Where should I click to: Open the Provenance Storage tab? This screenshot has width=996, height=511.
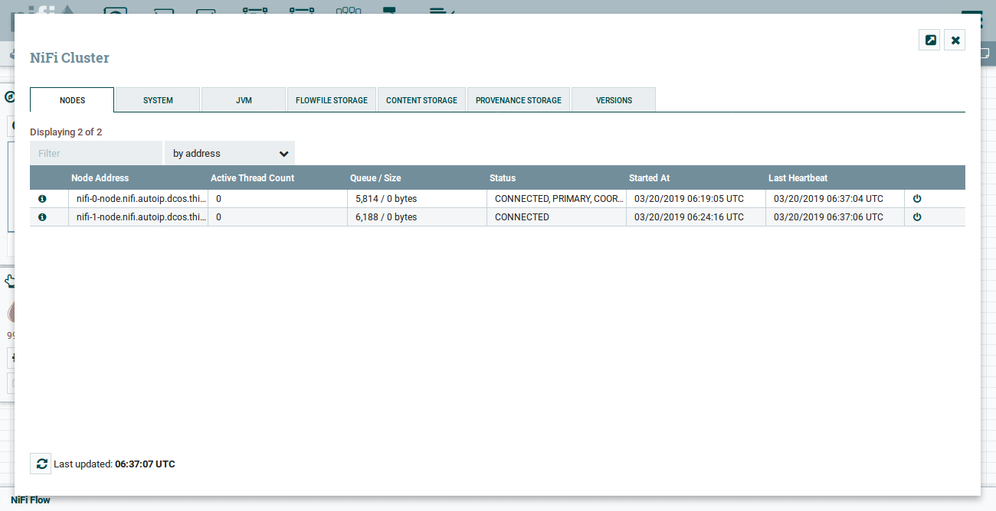[519, 100]
